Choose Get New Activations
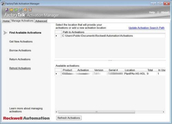The height and width of the screenshot is (124, 172). pyautogui.click(x=21, y=42)
